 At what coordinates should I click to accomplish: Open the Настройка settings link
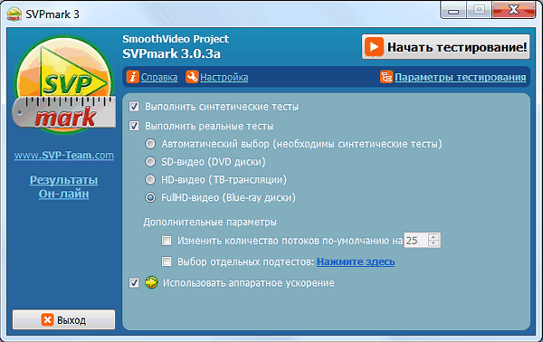224,77
